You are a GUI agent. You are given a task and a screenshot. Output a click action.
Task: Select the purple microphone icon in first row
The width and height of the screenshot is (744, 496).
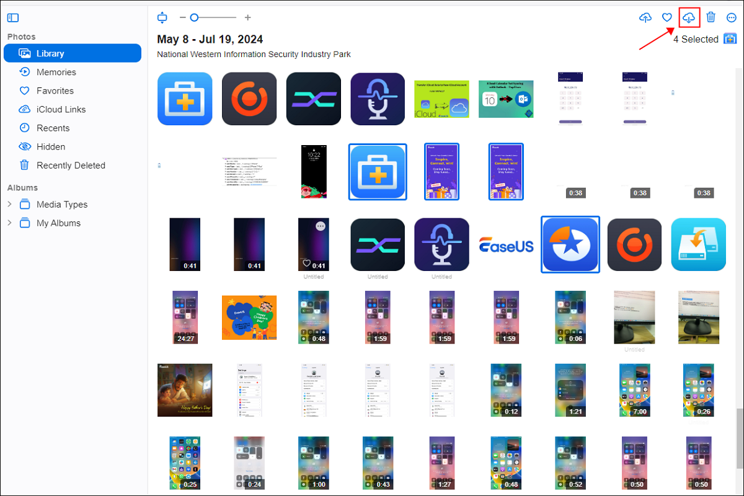pos(378,99)
